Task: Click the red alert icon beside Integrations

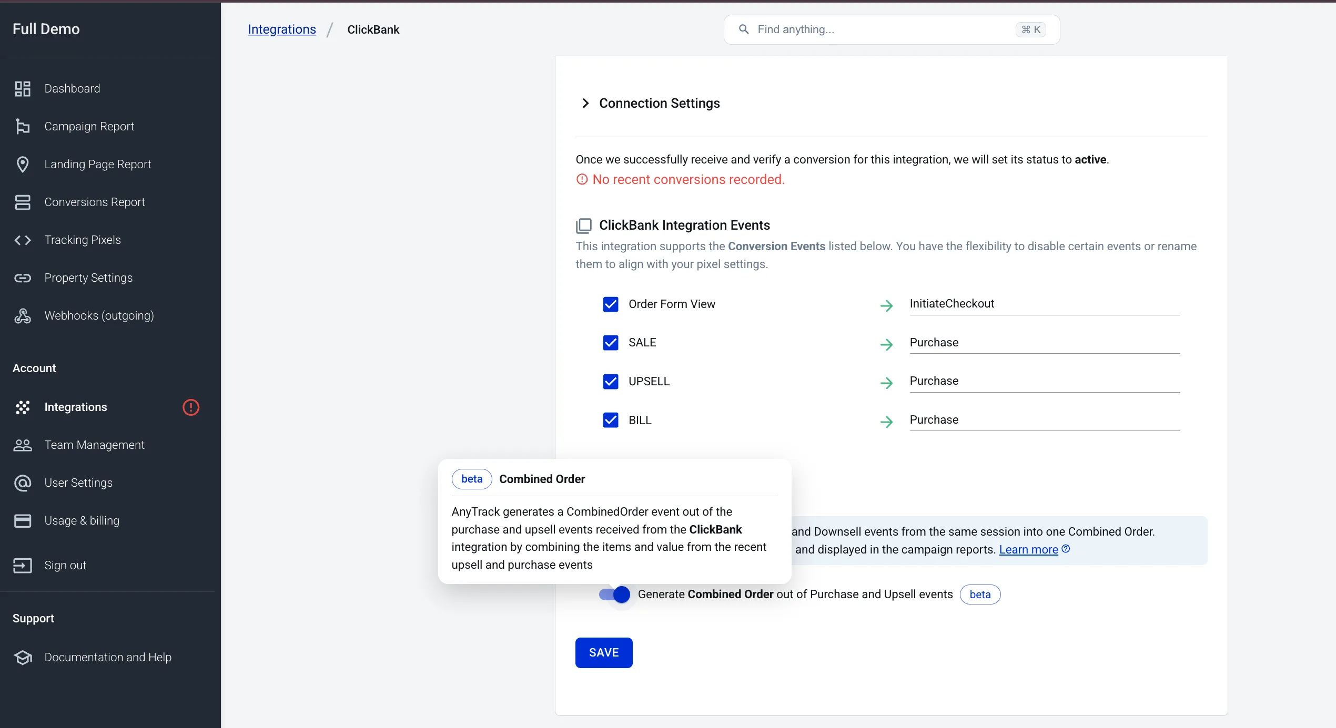Action: 191,407
